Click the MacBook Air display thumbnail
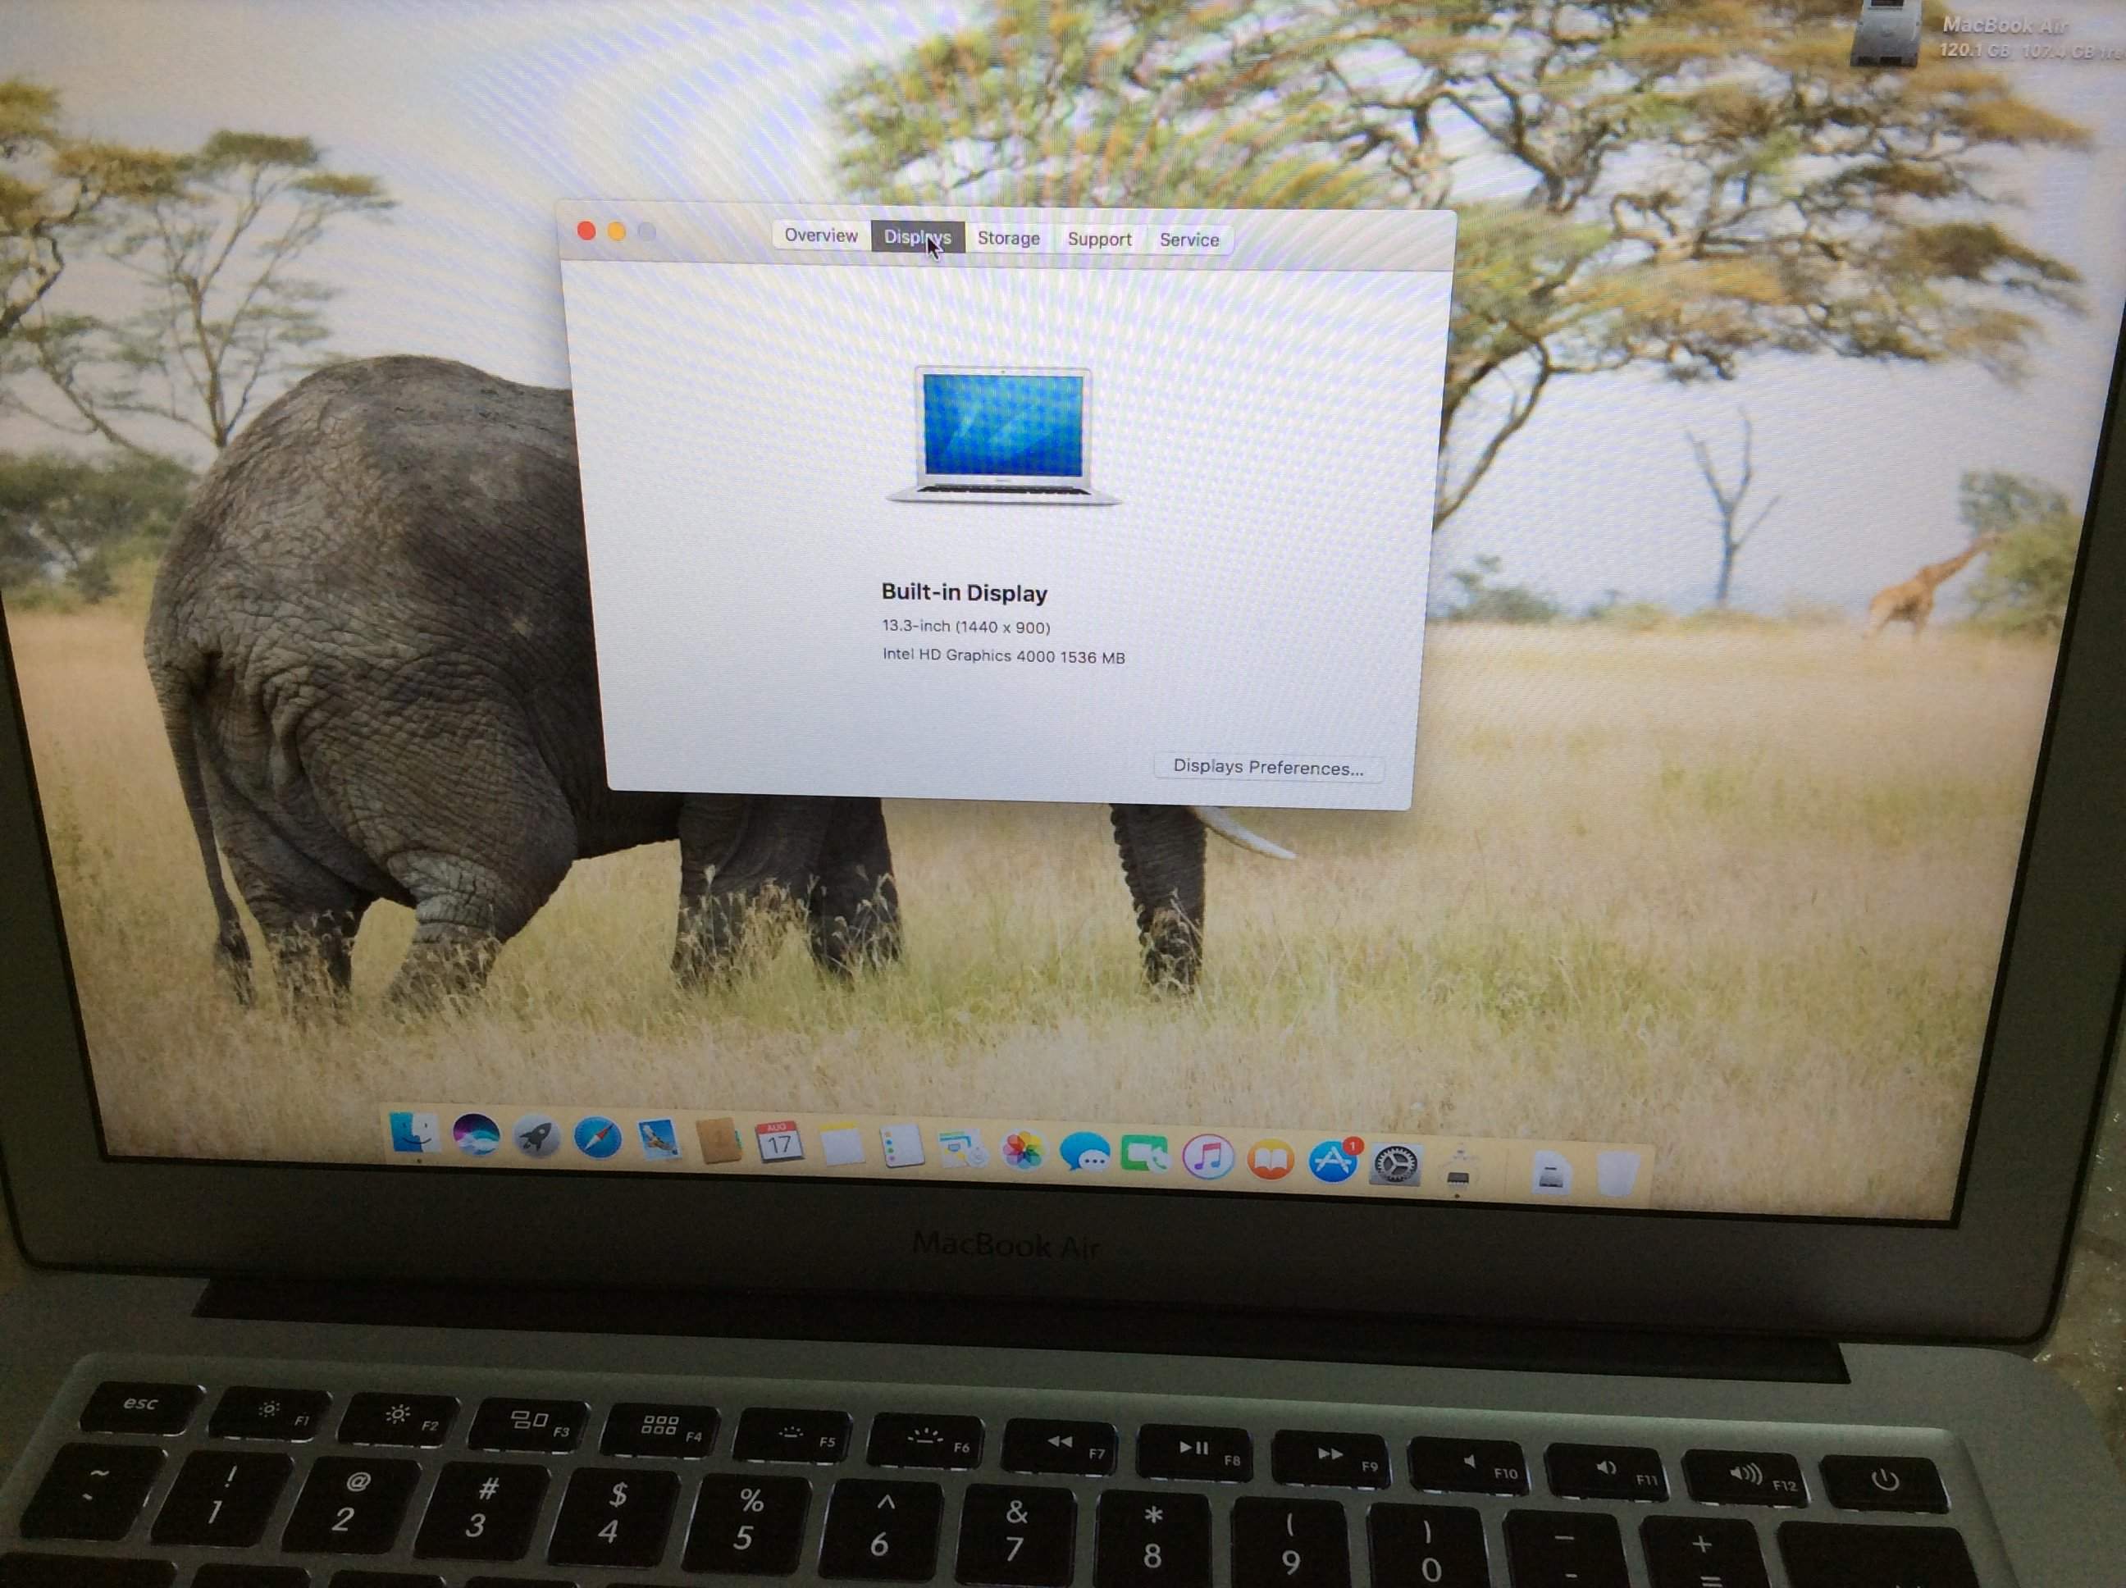Image resolution: width=2126 pixels, height=1588 pixels. click(x=1003, y=436)
